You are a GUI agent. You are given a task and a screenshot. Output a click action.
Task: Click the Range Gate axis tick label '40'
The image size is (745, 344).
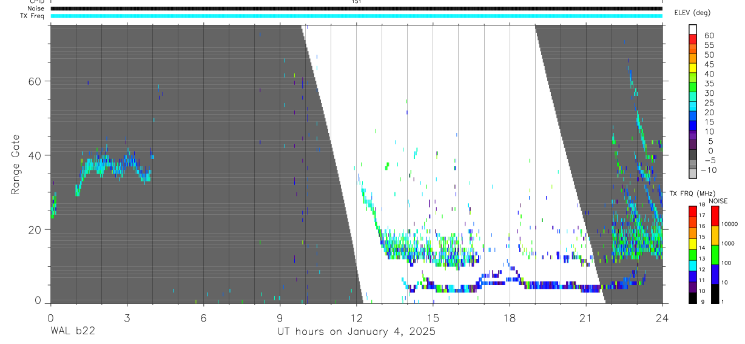(x=36, y=155)
